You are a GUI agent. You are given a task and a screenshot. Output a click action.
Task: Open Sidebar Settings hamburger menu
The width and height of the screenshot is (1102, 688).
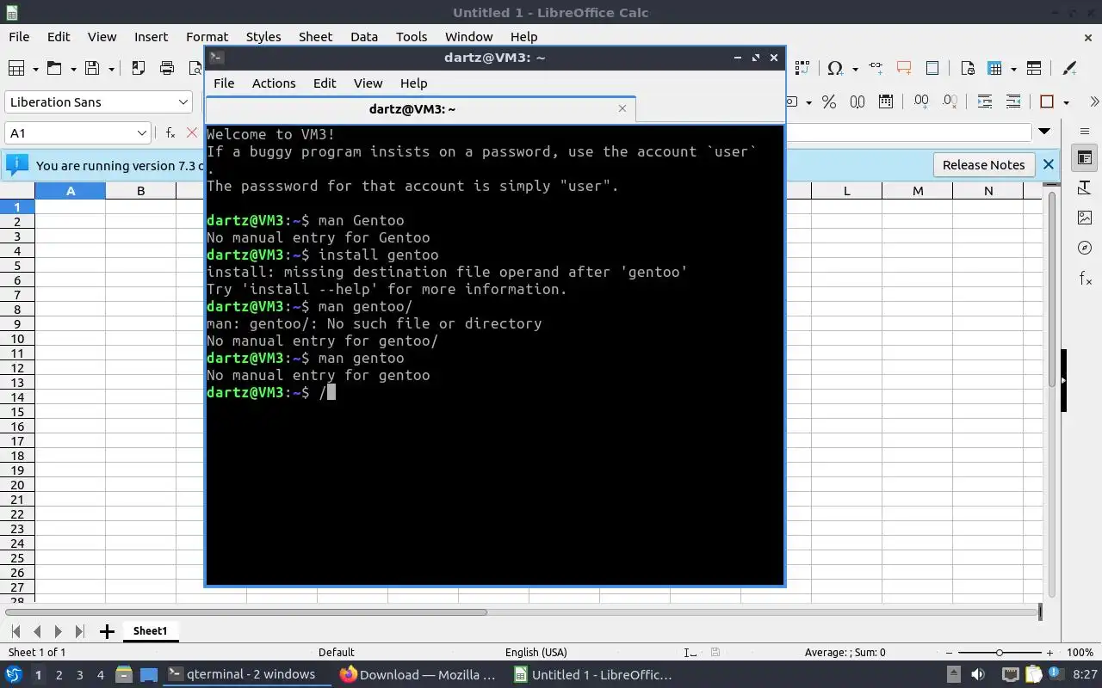coord(1085,132)
